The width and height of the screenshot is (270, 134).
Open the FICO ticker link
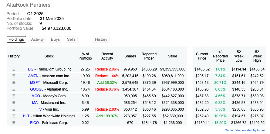pos(34,123)
